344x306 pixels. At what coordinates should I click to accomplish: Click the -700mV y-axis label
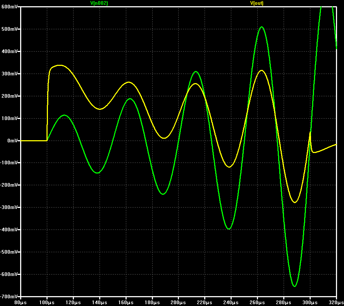(9, 296)
